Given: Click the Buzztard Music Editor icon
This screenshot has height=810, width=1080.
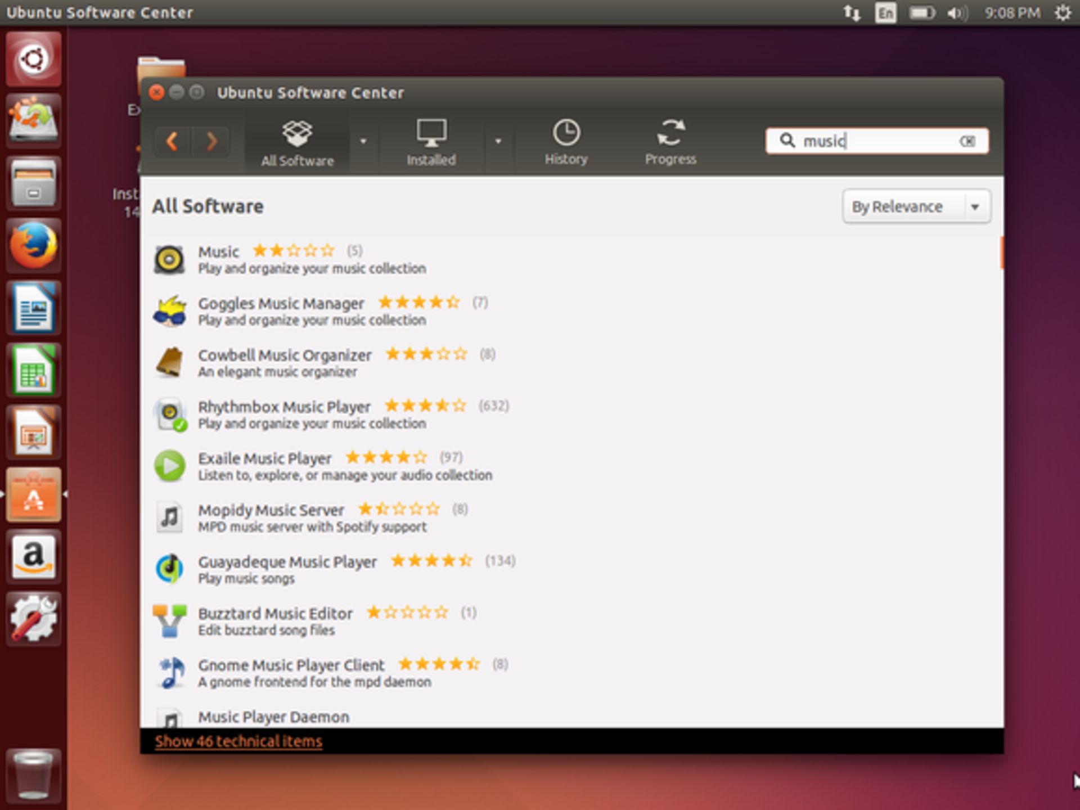Looking at the screenshot, I should click(169, 620).
